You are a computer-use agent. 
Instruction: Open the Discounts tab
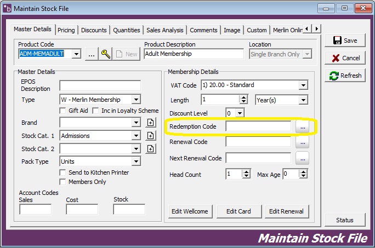94,30
